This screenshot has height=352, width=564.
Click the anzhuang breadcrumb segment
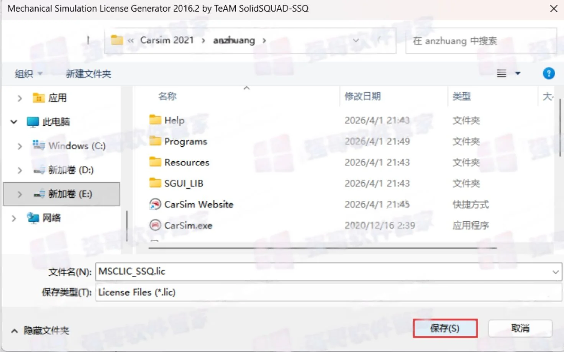[234, 40]
